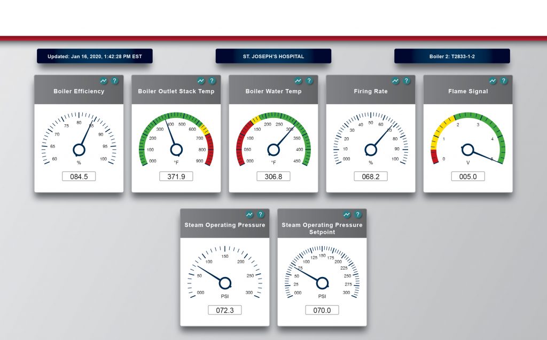The height and width of the screenshot is (340, 547).
Task: Open help for the Boiler Outlet Stack Temp gauge
Action: point(212,81)
